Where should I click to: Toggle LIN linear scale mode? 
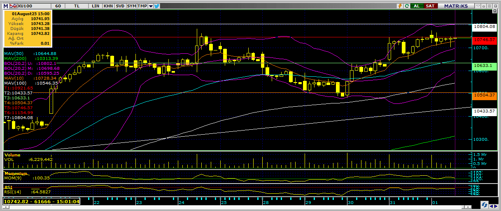(96, 6)
